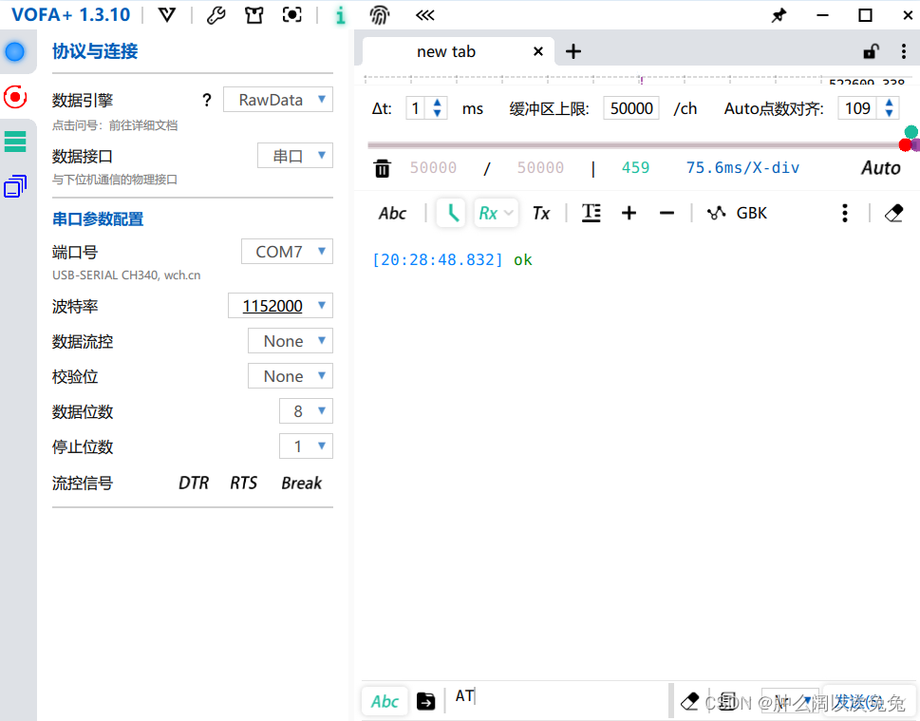
Task: Click the blue connect circle icon
Action: coord(14,51)
